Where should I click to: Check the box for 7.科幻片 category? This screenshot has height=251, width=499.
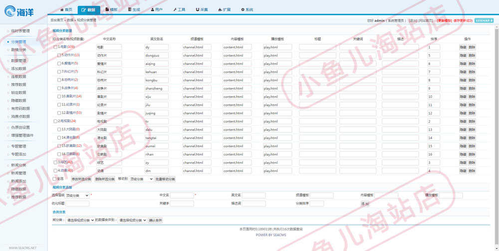59,71
